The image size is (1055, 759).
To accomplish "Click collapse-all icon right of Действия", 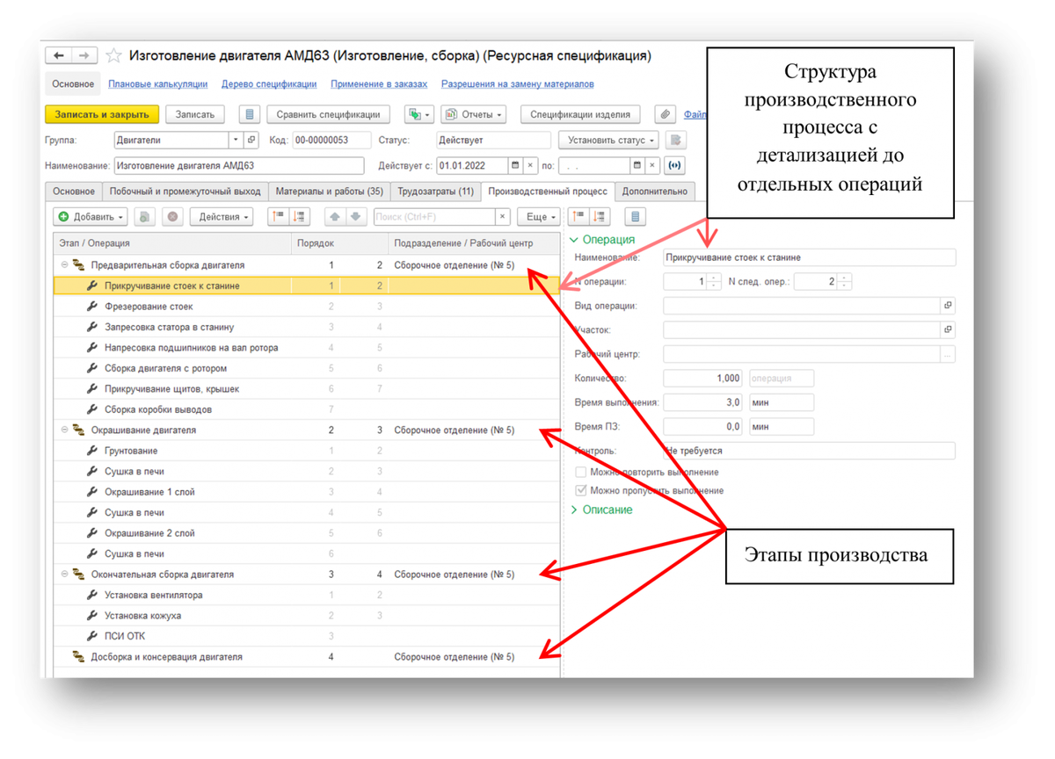I will (x=279, y=216).
